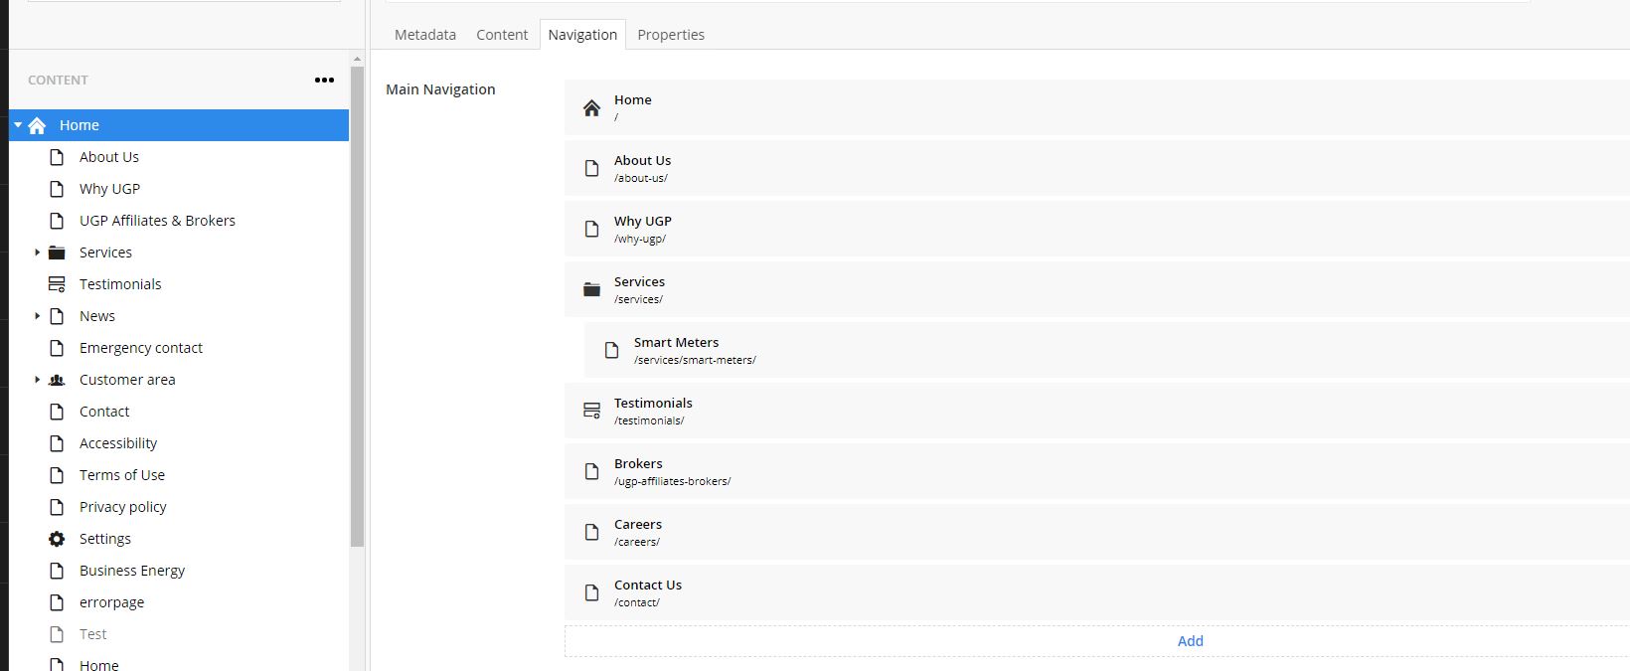
Task: Click the Testimonials icon in Main Navigation
Action: (591, 411)
